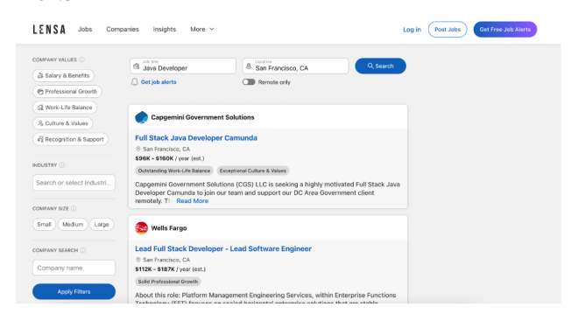
Task: Open Lead Full Stack Developer job
Action: point(223,248)
